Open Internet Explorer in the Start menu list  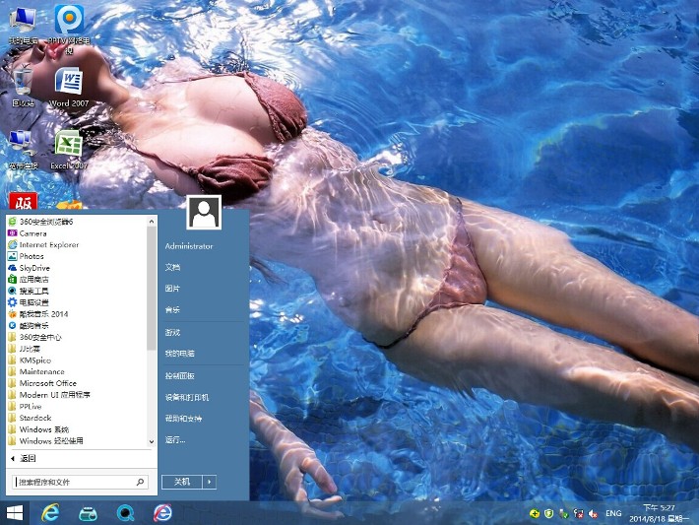click(43, 245)
